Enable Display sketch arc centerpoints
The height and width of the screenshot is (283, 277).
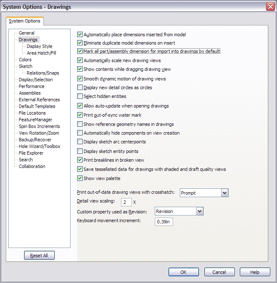pyautogui.click(x=80, y=142)
